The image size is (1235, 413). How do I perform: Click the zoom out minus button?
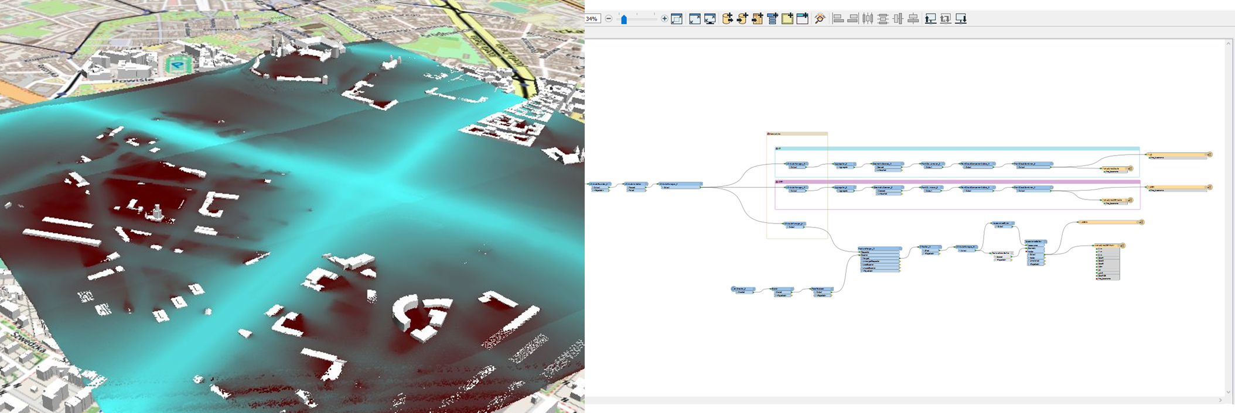(609, 19)
